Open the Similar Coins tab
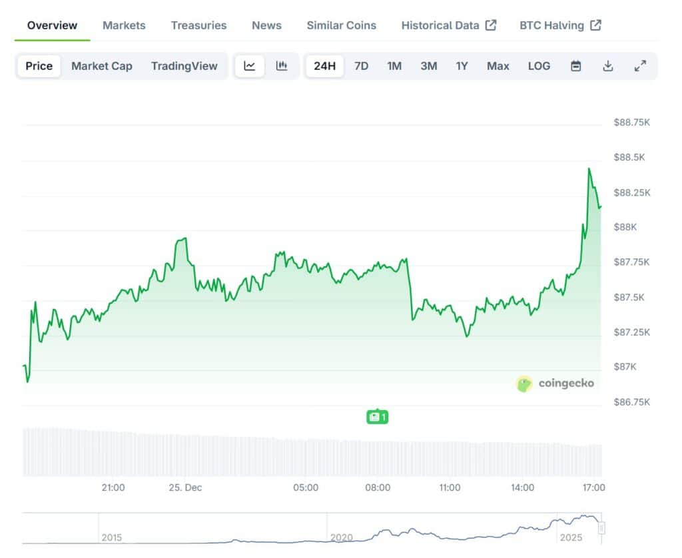This screenshot has height=558, width=682. click(341, 25)
